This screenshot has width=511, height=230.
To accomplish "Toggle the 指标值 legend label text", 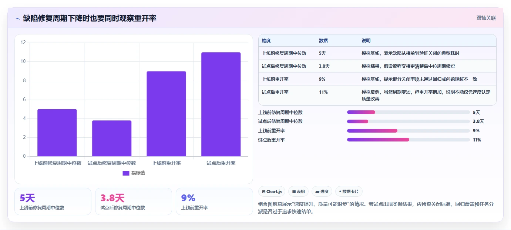I will (x=138, y=173).
